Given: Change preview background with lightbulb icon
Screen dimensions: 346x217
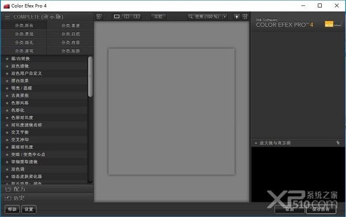Looking at the screenshot, I should pyautogui.click(x=236, y=17).
